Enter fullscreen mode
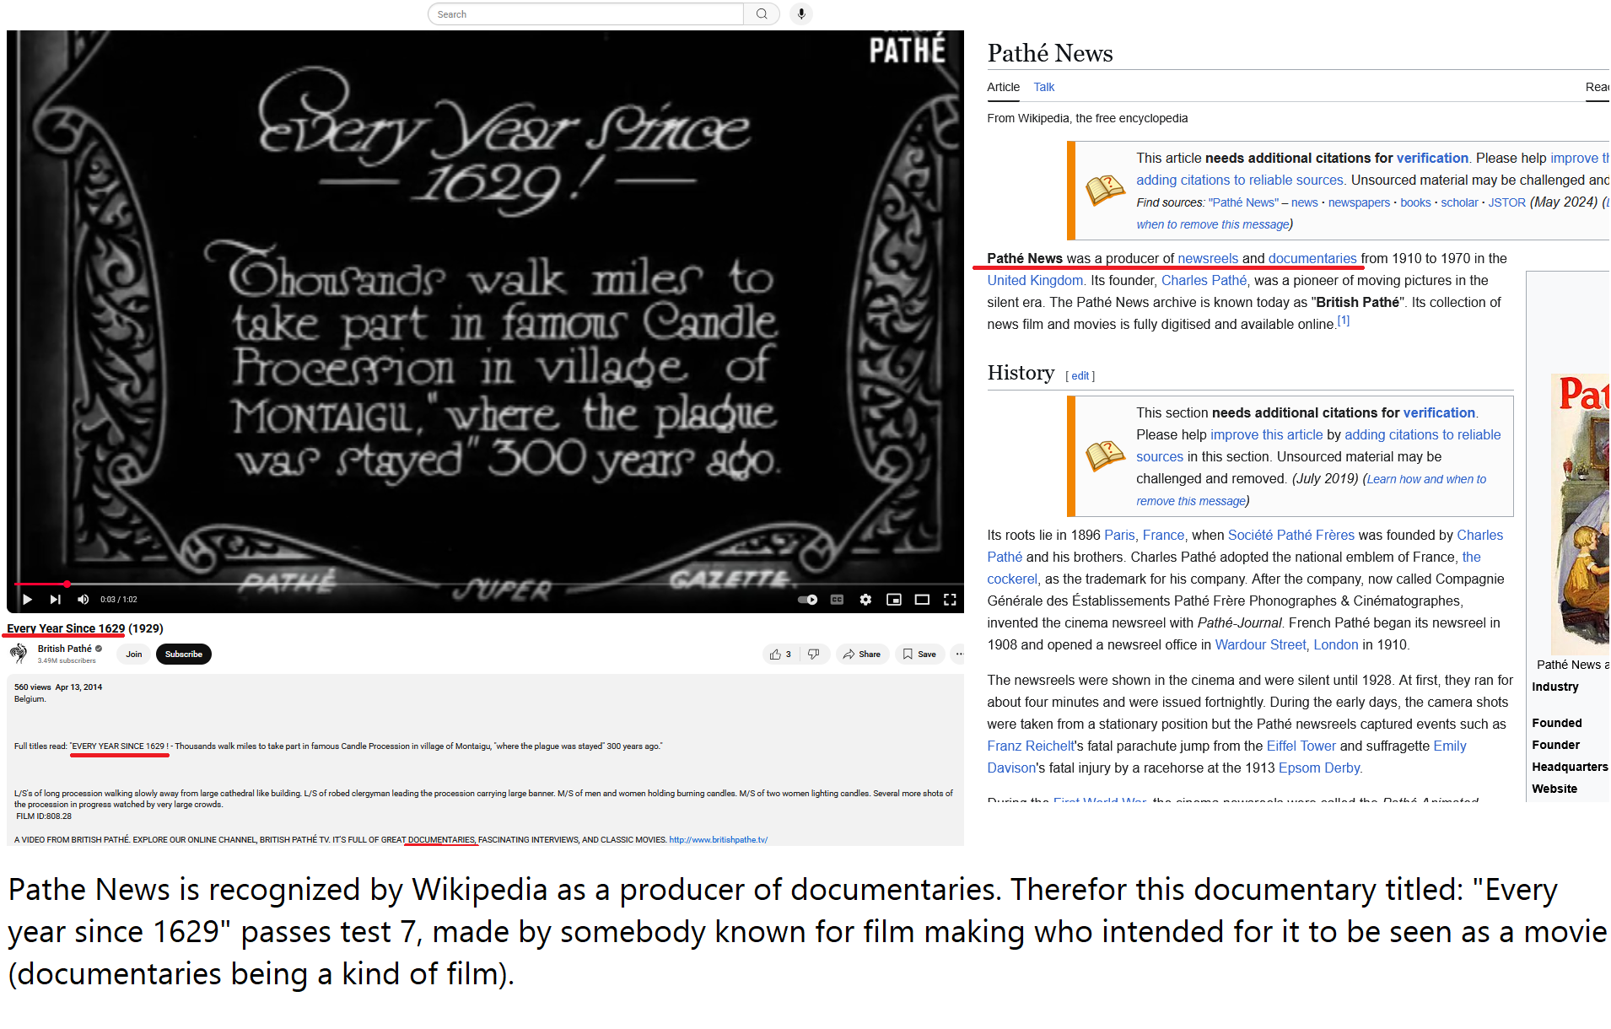The image size is (1611, 1029). click(x=950, y=600)
